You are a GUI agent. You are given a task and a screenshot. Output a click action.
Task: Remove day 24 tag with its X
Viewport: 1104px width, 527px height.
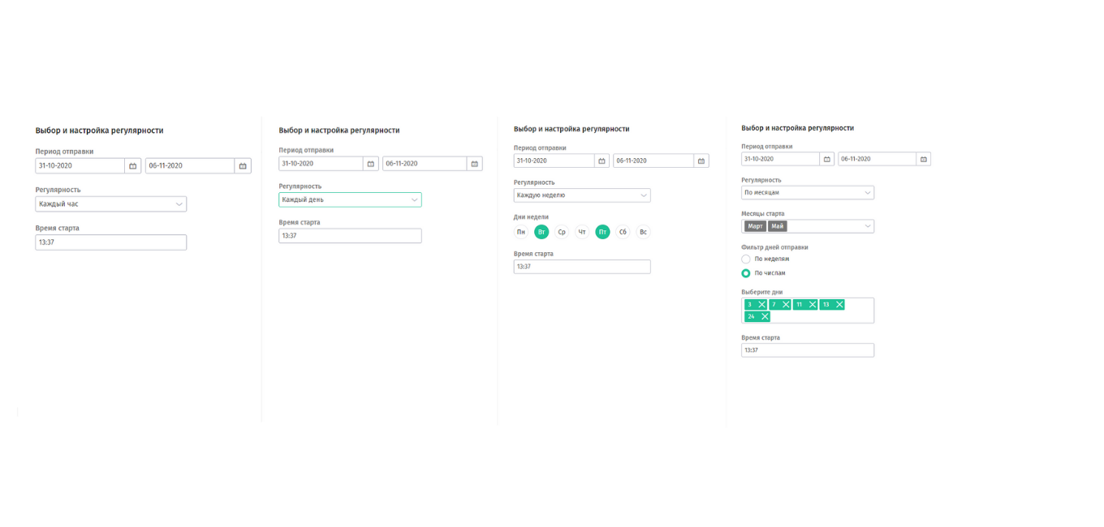pos(765,317)
